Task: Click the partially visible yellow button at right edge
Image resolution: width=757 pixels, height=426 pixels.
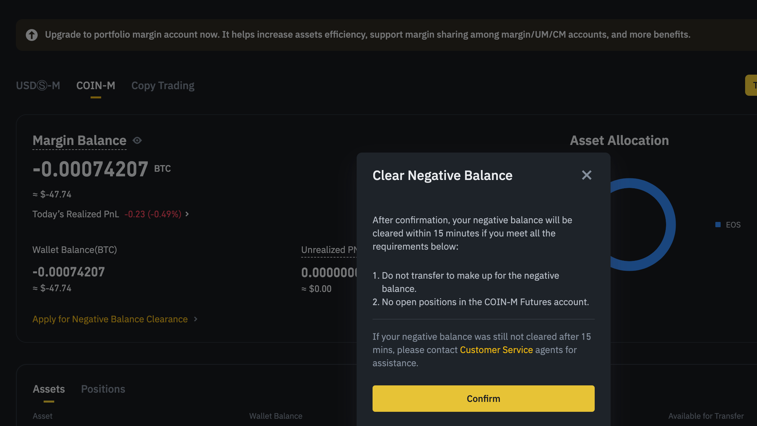Action: [751, 85]
